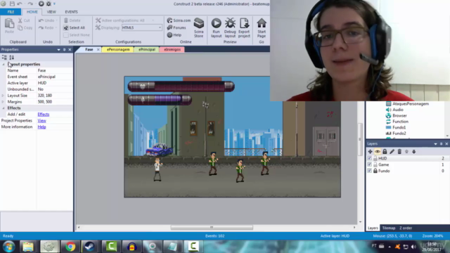Switch to the EVENTS ribbon tab

click(x=71, y=12)
